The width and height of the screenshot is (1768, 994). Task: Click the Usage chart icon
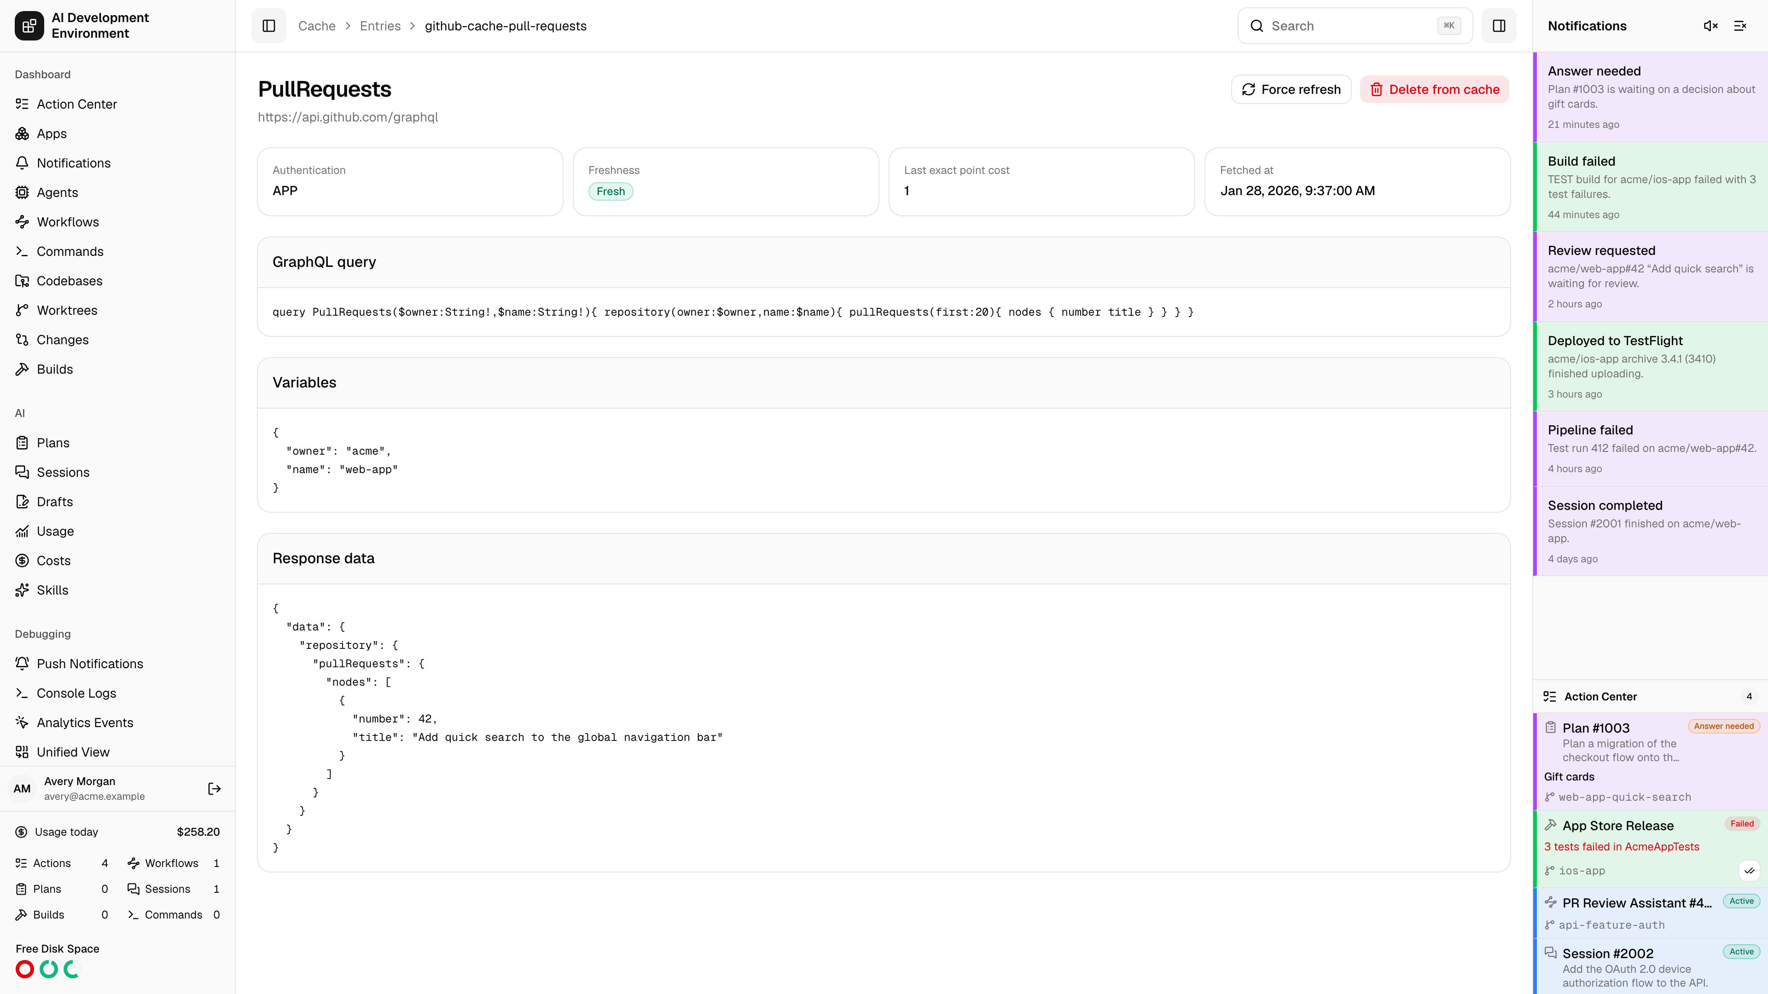point(22,532)
